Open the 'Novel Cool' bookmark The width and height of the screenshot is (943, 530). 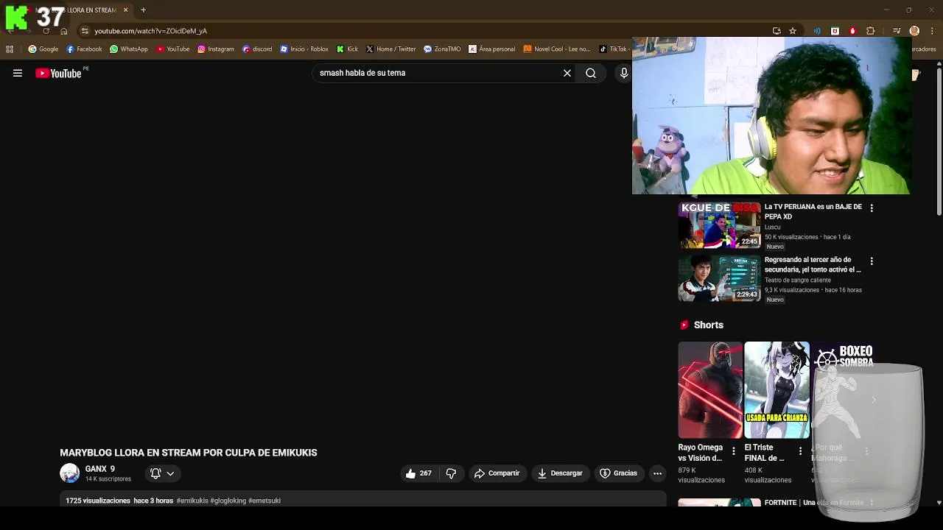click(x=557, y=49)
